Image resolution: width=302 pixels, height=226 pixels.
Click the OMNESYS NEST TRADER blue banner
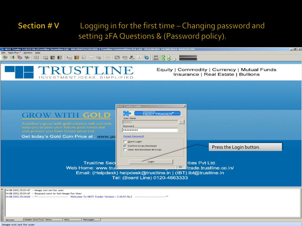coord(157,113)
